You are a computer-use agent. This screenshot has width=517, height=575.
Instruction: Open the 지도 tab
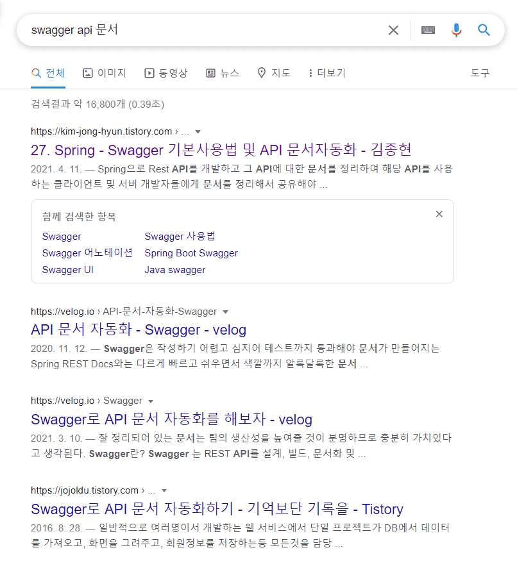coord(274,73)
